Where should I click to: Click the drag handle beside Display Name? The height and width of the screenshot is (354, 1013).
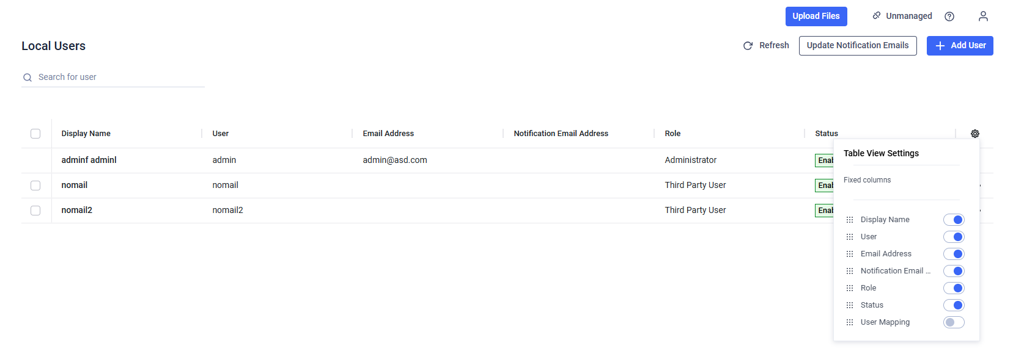(x=850, y=219)
